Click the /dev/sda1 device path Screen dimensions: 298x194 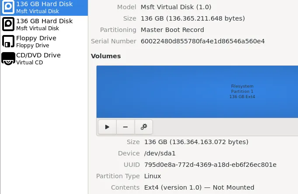(159, 153)
